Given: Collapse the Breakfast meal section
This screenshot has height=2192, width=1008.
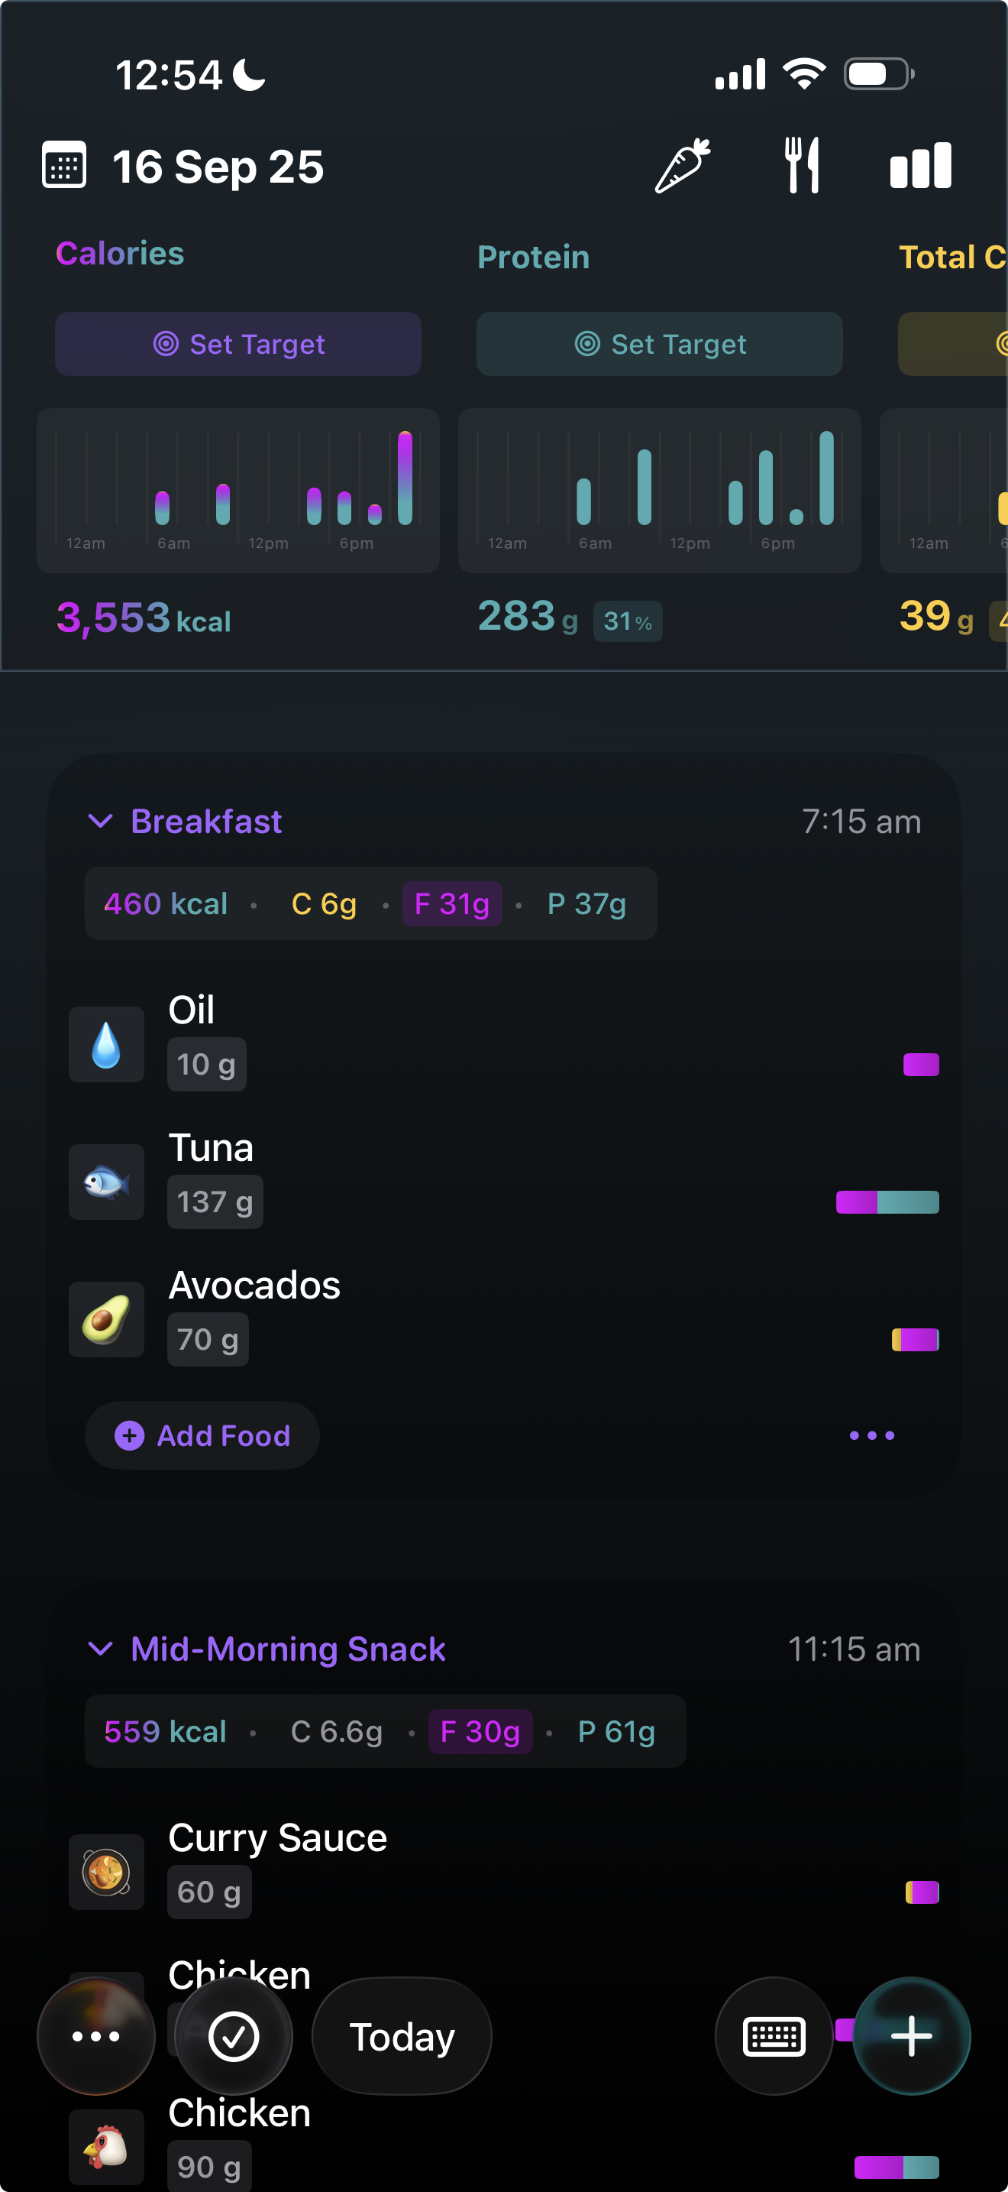Looking at the screenshot, I should pyautogui.click(x=100, y=821).
